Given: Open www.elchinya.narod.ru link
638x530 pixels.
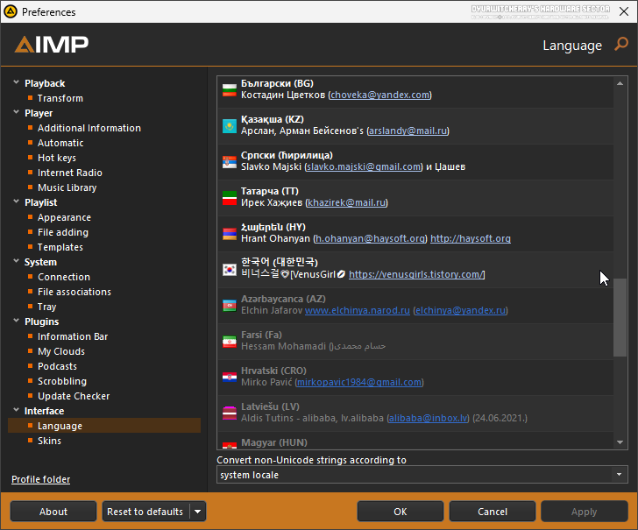Looking at the screenshot, I should [x=358, y=310].
